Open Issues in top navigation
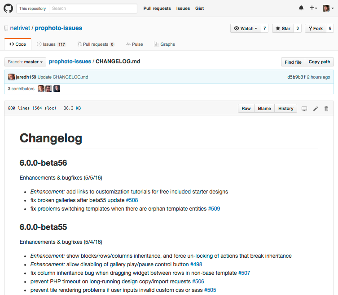The image size is (338, 295). pos(183,9)
